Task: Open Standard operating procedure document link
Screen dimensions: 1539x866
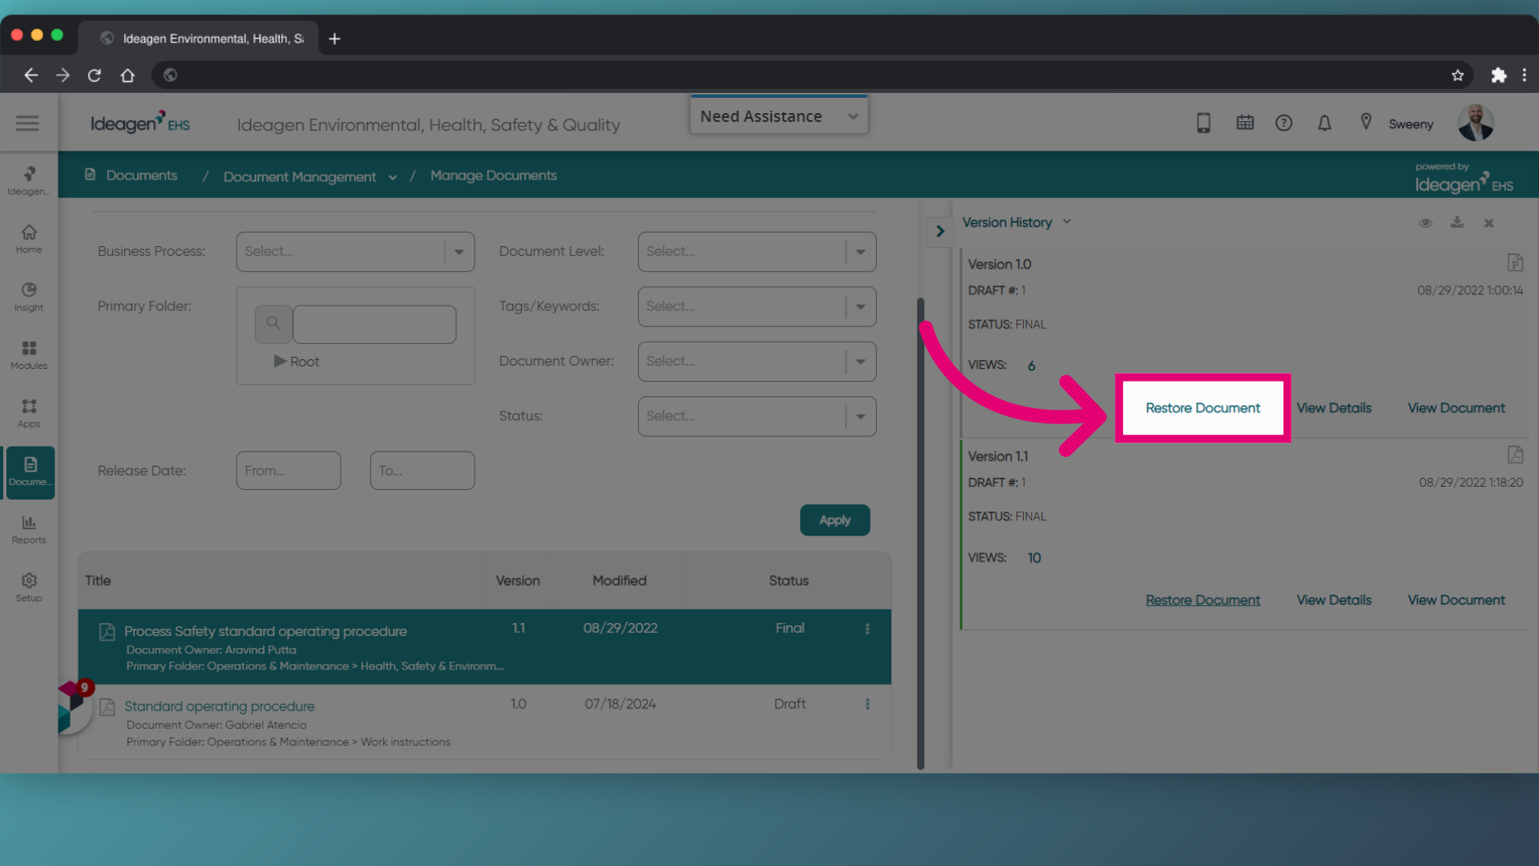Action: pyautogui.click(x=219, y=706)
